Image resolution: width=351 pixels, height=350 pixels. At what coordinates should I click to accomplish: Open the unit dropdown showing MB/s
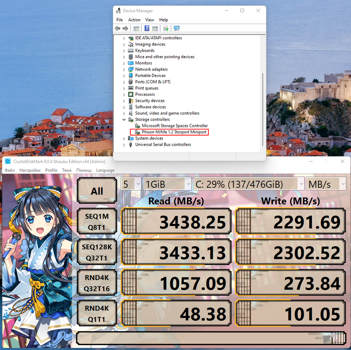[x=326, y=184]
